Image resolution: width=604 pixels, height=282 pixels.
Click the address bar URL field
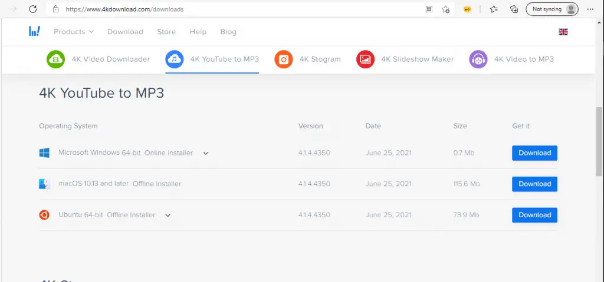[236, 9]
